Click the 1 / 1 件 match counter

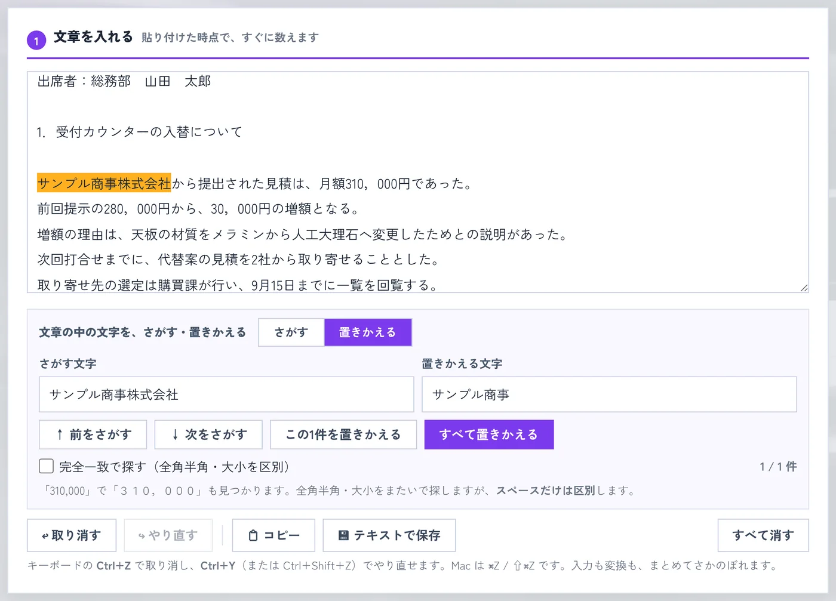[778, 466]
